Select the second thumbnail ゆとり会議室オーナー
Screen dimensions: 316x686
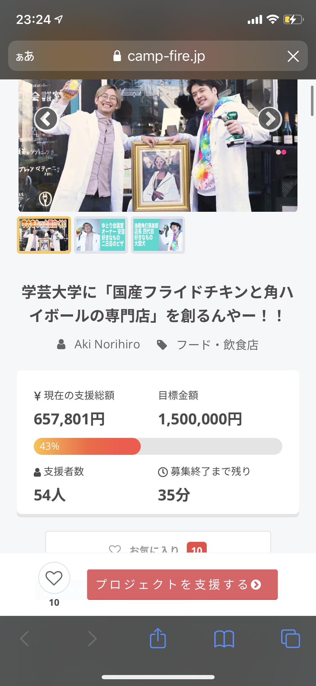coord(101,235)
